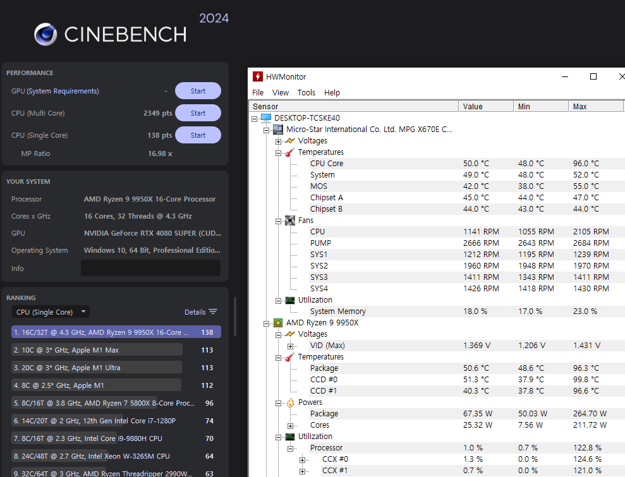This screenshot has height=477, width=625.
Task: Select the SYS2 fan row
Action: point(467,266)
